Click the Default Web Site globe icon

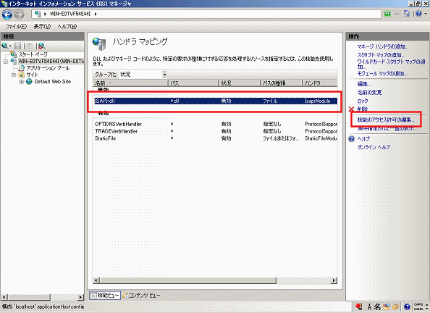coord(29,82)
